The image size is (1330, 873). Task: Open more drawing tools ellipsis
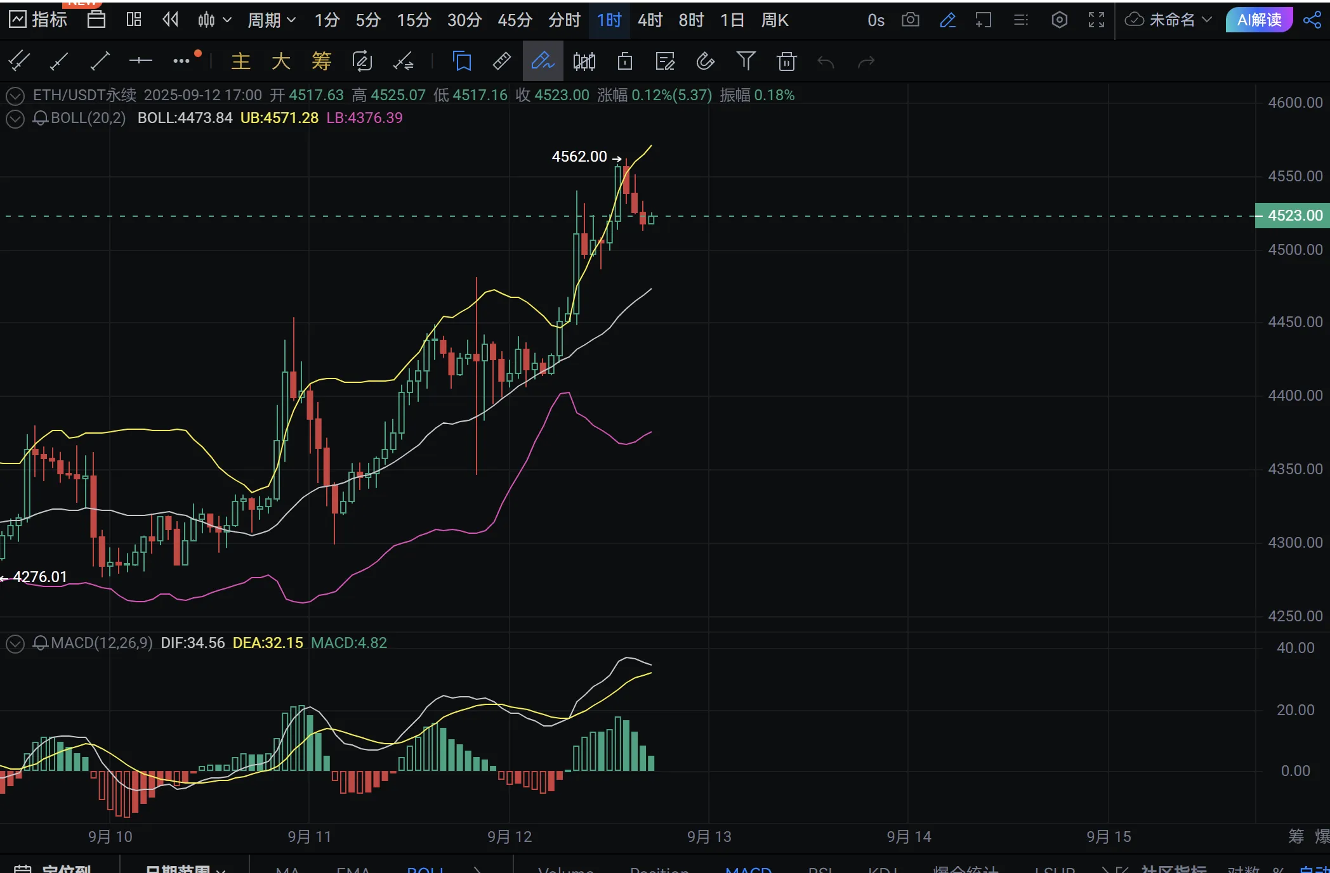tap(181, 61)
